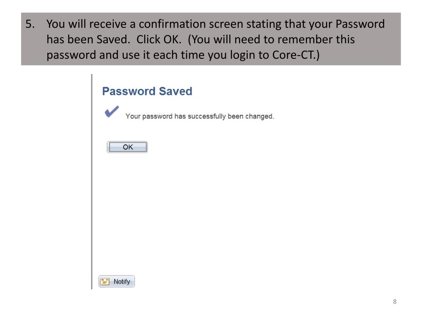Click the vertical gray divider line
Screen dimensions: 422x316
click(92, 181)
